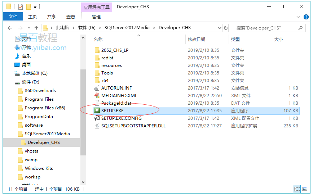313x195 pixels.
Task: Sort by the 名称 column header
Action: [98, 40]
